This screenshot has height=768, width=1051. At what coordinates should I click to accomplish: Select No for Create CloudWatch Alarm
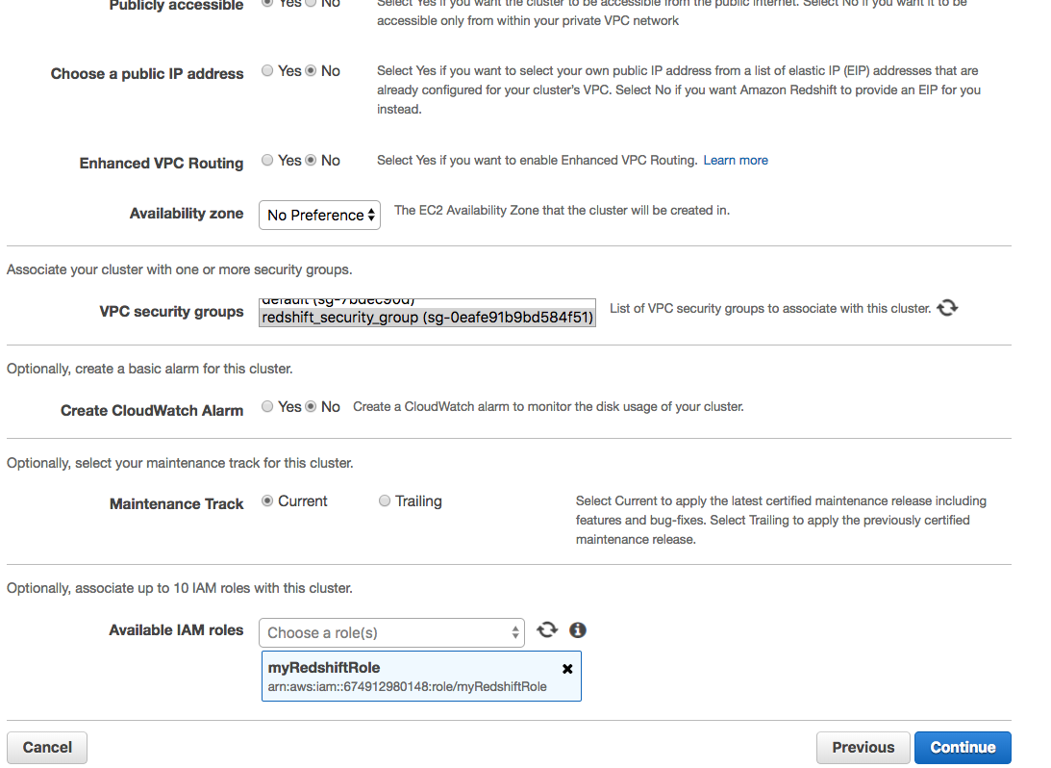tap(311, 407)
